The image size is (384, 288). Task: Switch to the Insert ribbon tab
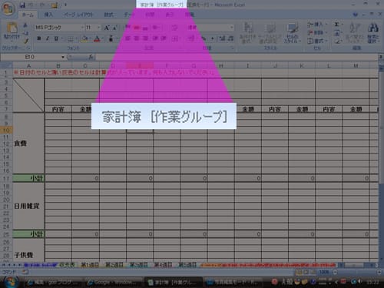(x=48, y=15)
